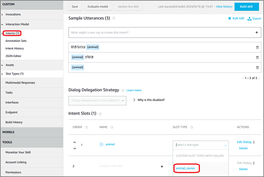Select the CUSTOM section header
Screen dimensions: 264x177
(x=32, y=5)
